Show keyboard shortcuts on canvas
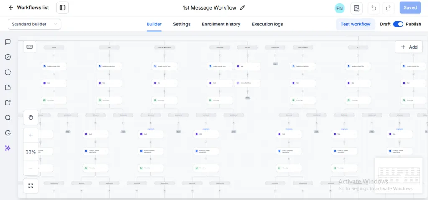The image size is (428, 200). (30, 47)
